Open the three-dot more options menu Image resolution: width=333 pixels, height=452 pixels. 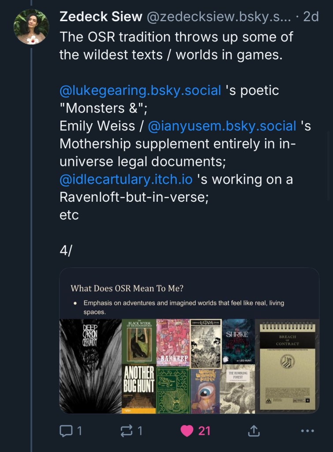tap(307, 430)
